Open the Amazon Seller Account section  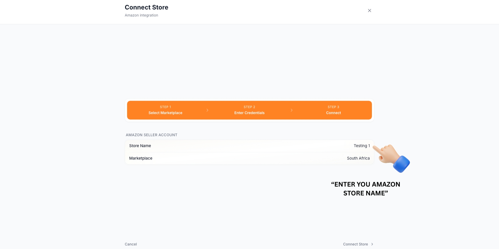[151, 135]
